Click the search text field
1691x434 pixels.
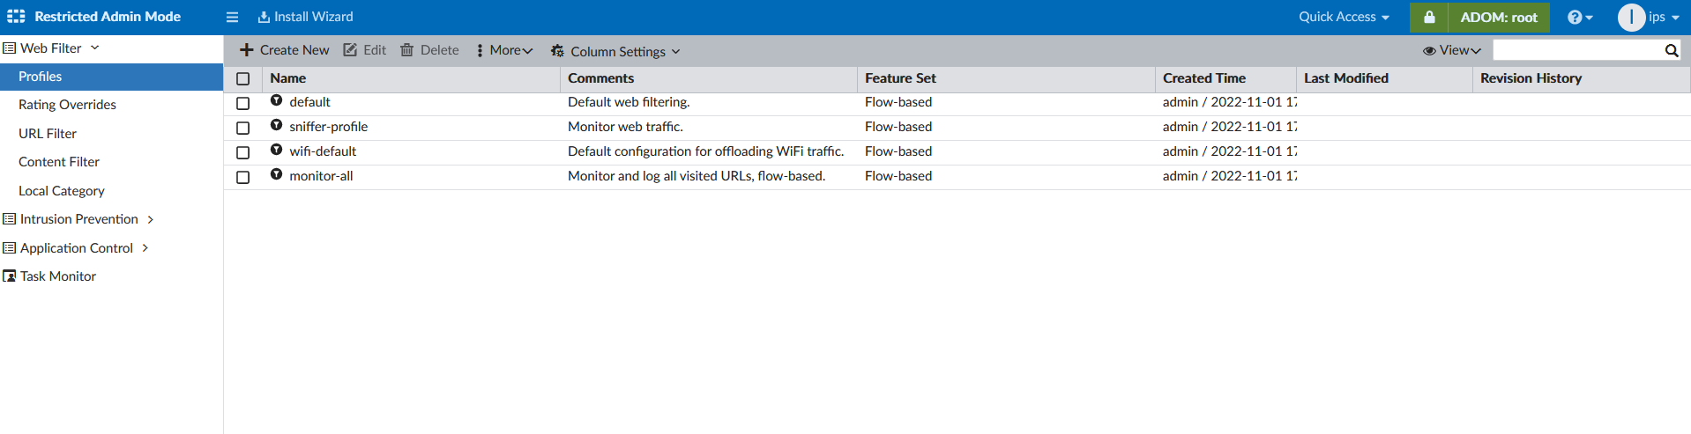1576,50
